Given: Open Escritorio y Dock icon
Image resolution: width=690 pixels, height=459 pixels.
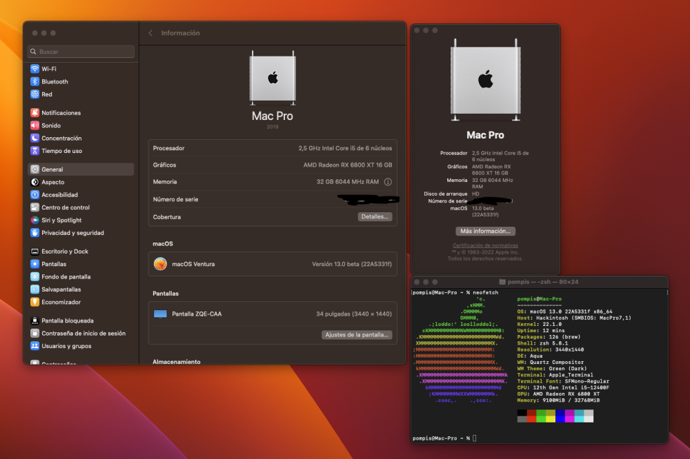Looking at the screenshot, I should tap(34, 252).
